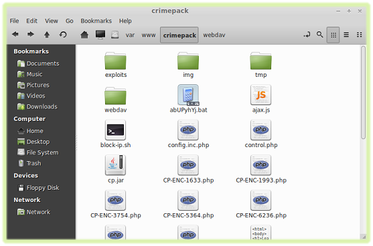Switch to compact view mode
373x246 pixels.
pyautogui.click(x=359, y=35)
